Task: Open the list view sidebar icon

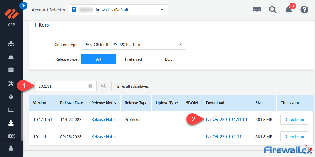Action: (11, 70)
